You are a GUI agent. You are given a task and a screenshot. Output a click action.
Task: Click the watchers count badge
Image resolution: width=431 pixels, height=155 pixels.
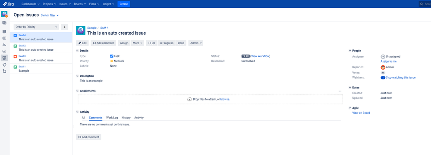(383, 78)
